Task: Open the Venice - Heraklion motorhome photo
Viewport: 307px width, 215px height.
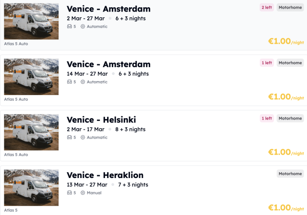Action: click(x=31, y=188)
